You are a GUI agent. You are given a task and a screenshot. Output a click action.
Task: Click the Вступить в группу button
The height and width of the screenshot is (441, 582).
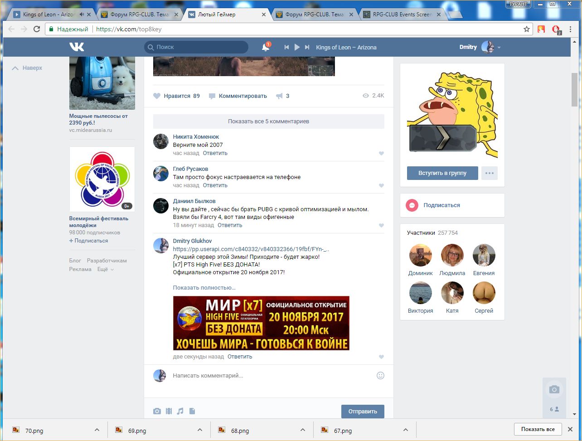tap(442, 173)
